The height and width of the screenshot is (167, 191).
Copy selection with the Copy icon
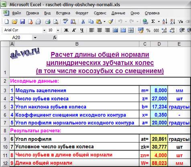[x=91, y=22]
